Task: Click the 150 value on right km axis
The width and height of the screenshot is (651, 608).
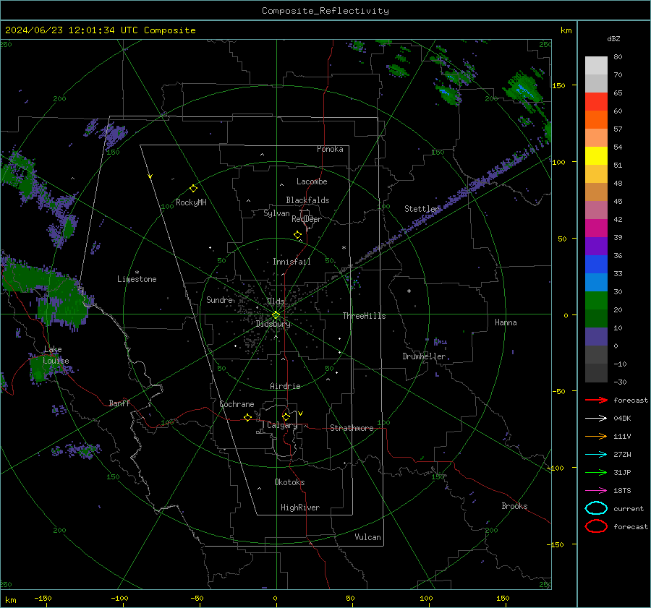Action: tap(559, 85)
